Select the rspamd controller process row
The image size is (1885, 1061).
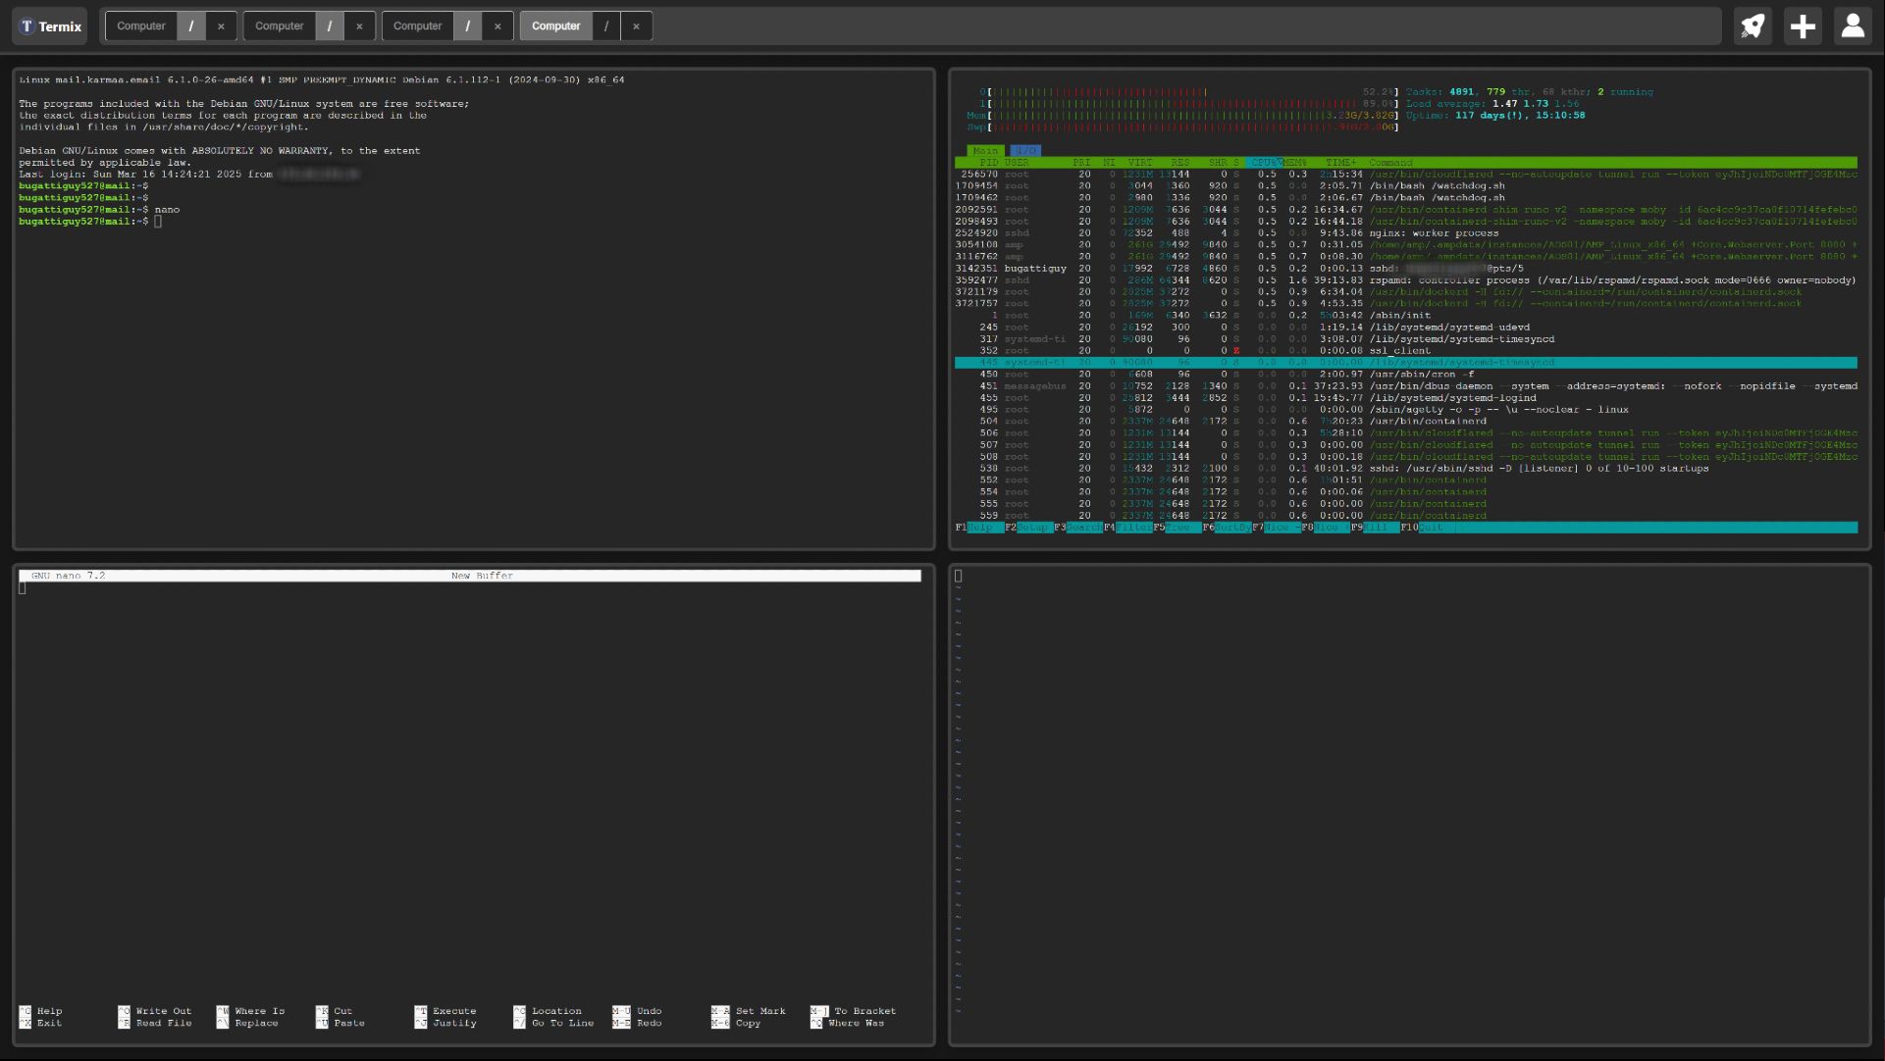click(x=1374, y=279)
